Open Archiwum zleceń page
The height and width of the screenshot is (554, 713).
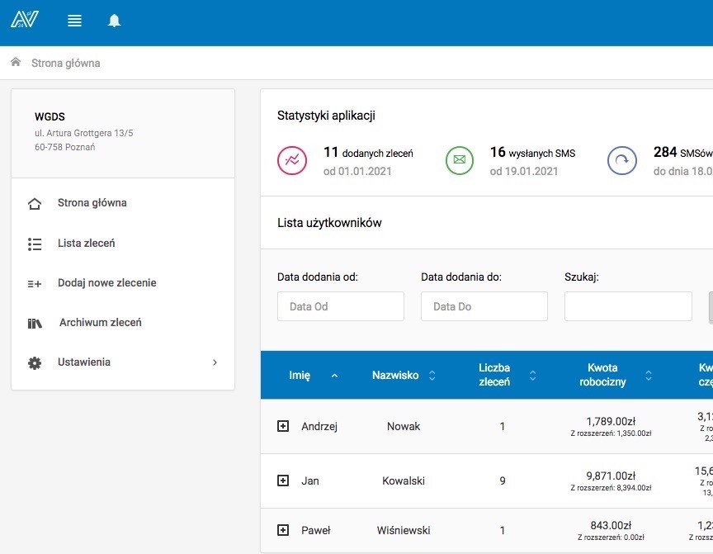[100, 323]
